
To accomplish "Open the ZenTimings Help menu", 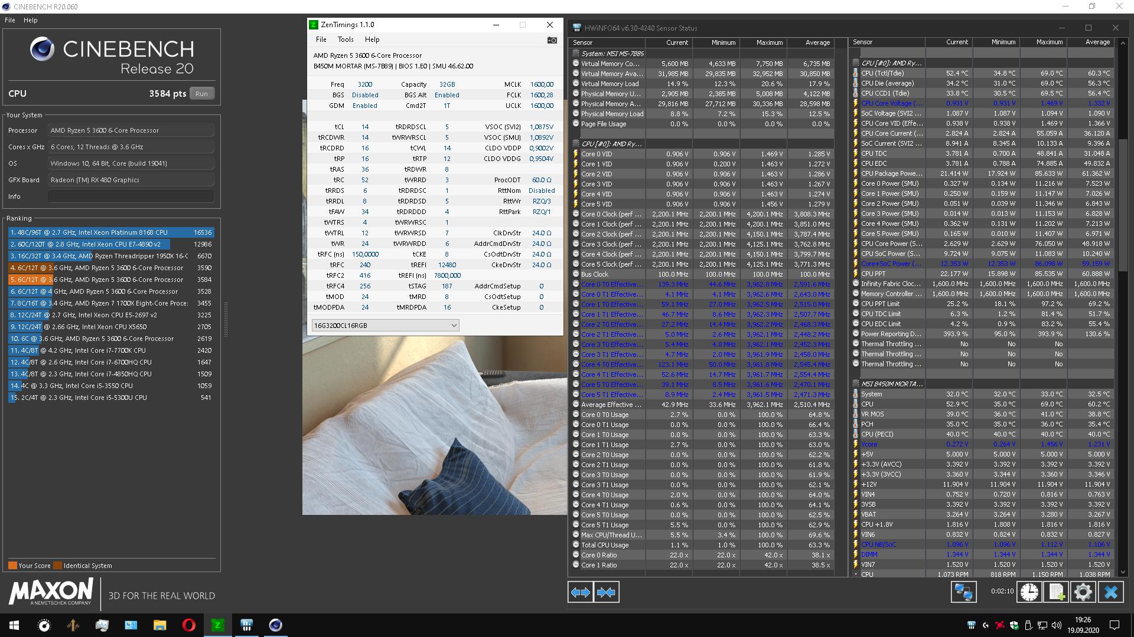I will click(x=372, y=40).
